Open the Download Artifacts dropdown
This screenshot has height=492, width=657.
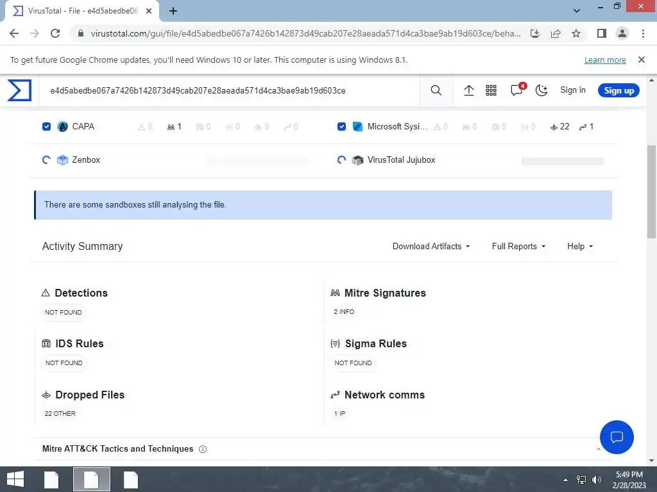(431, 247)
